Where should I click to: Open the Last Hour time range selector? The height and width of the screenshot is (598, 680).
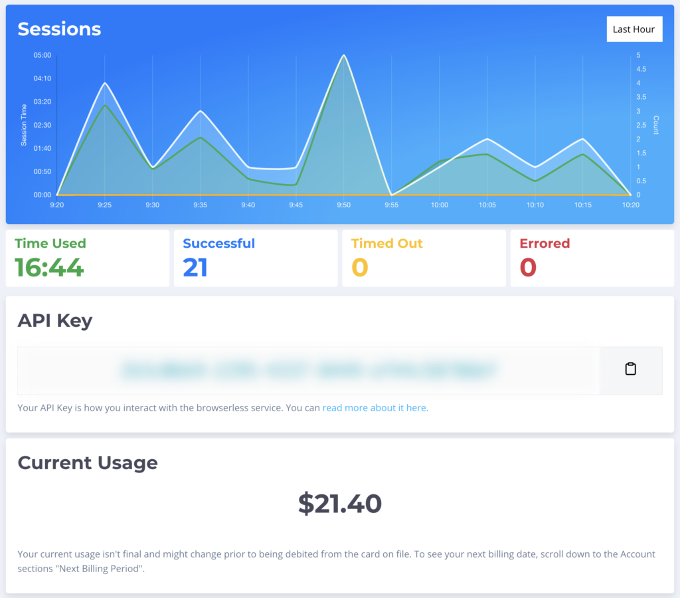coord(634,29)
